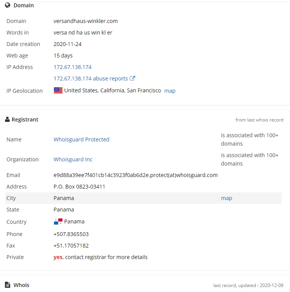The image size is (290, 292).
Task: Click the United States flag icon
Action: (x=58, y=90)
